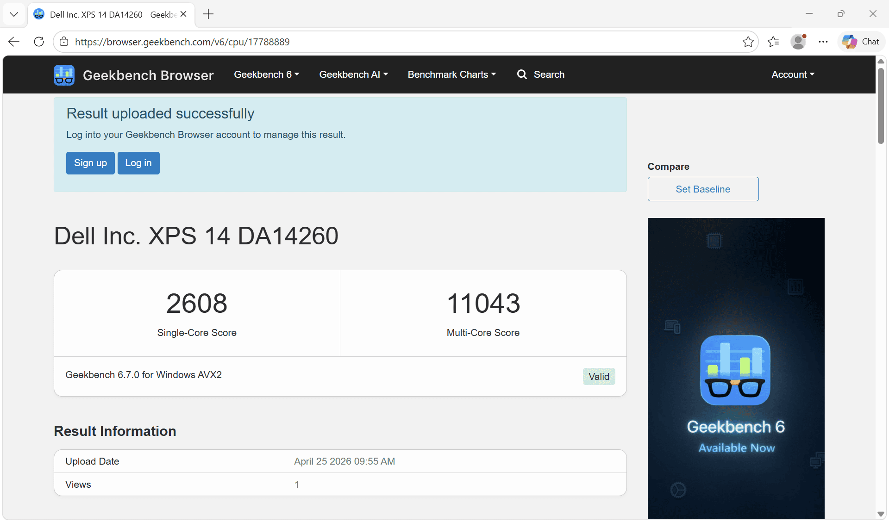This screenshot has height=522, width=889.
Task: Click the browser back arrow
Action: point(14,42)
